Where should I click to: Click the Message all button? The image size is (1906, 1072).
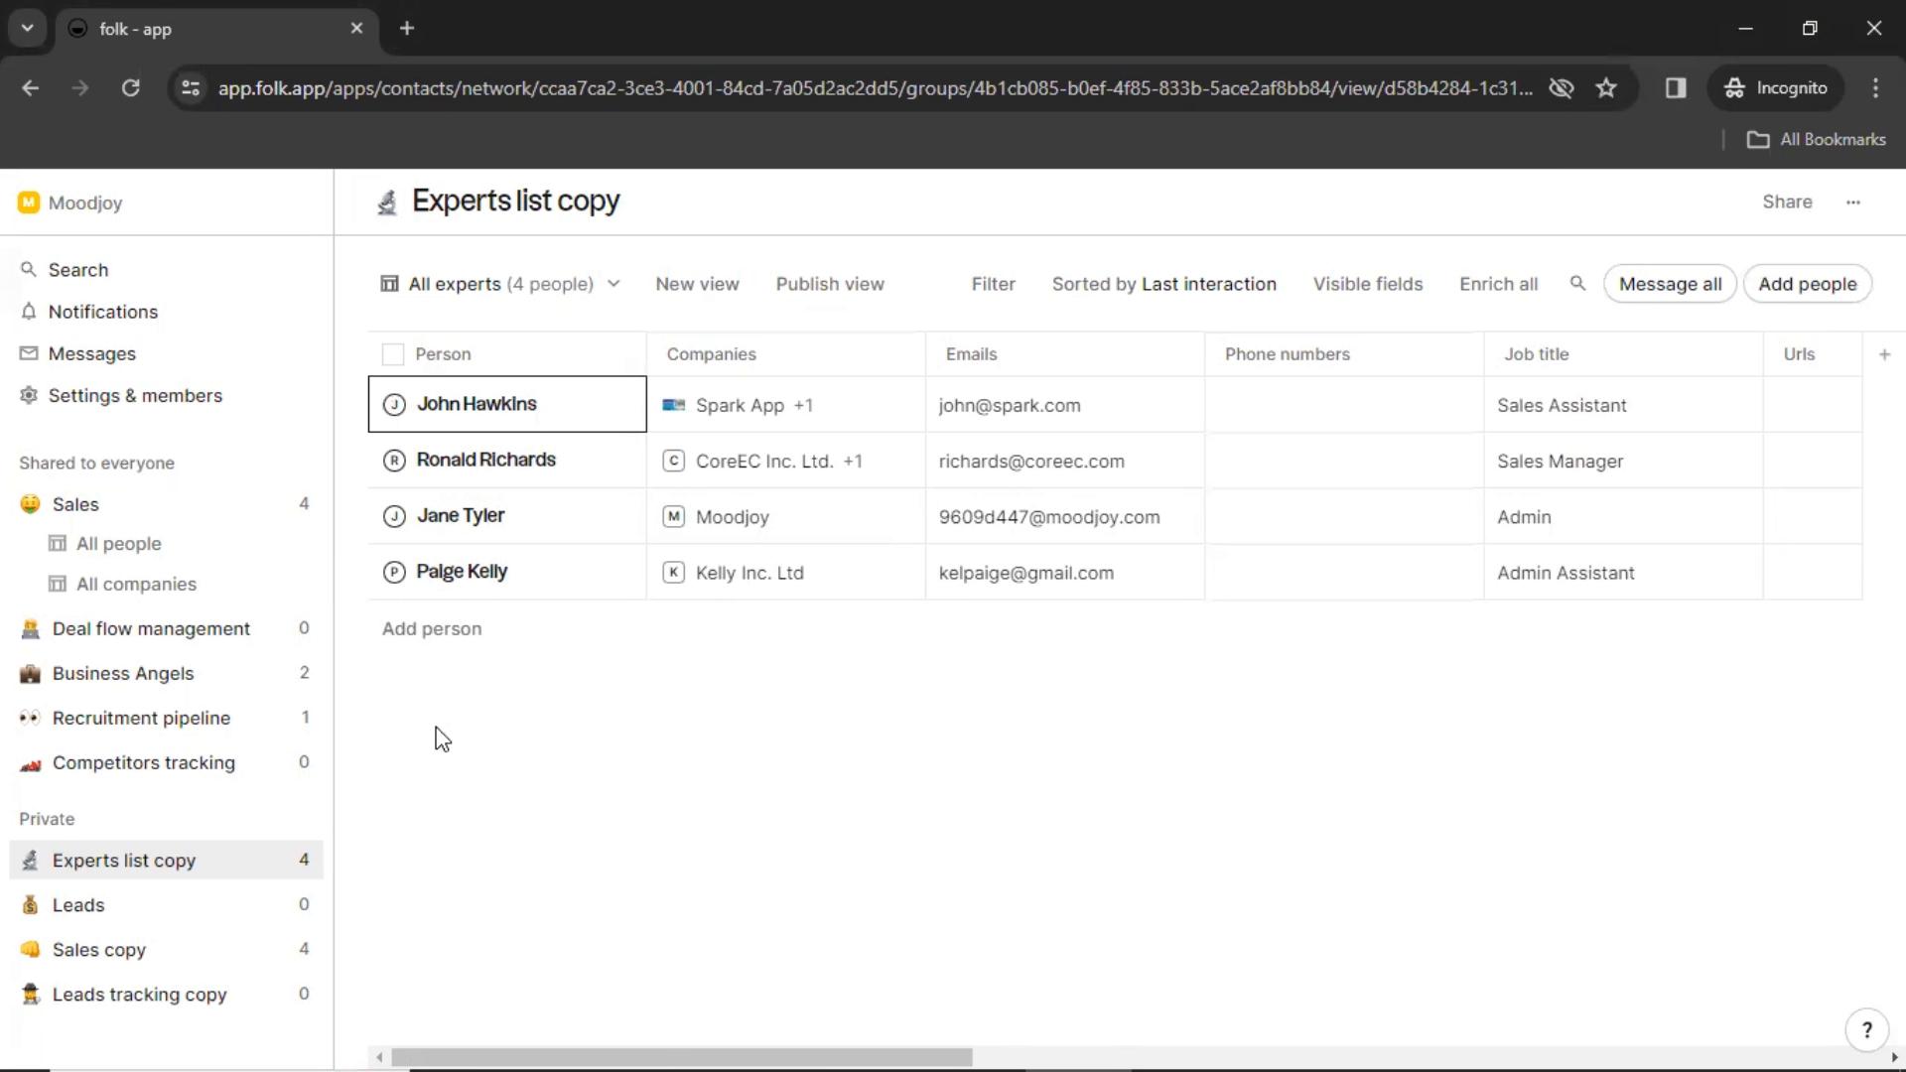(x=1672, y=284)
